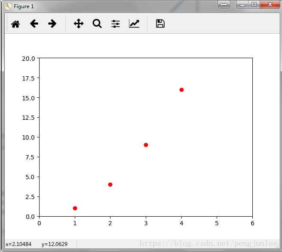Click the x-axis tick label 5
Screen dimensions: 282x252
coord(217,224)
